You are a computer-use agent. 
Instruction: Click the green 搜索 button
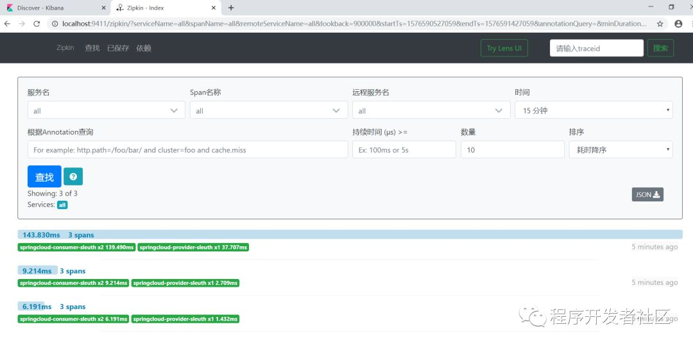[x=660, y=48]
